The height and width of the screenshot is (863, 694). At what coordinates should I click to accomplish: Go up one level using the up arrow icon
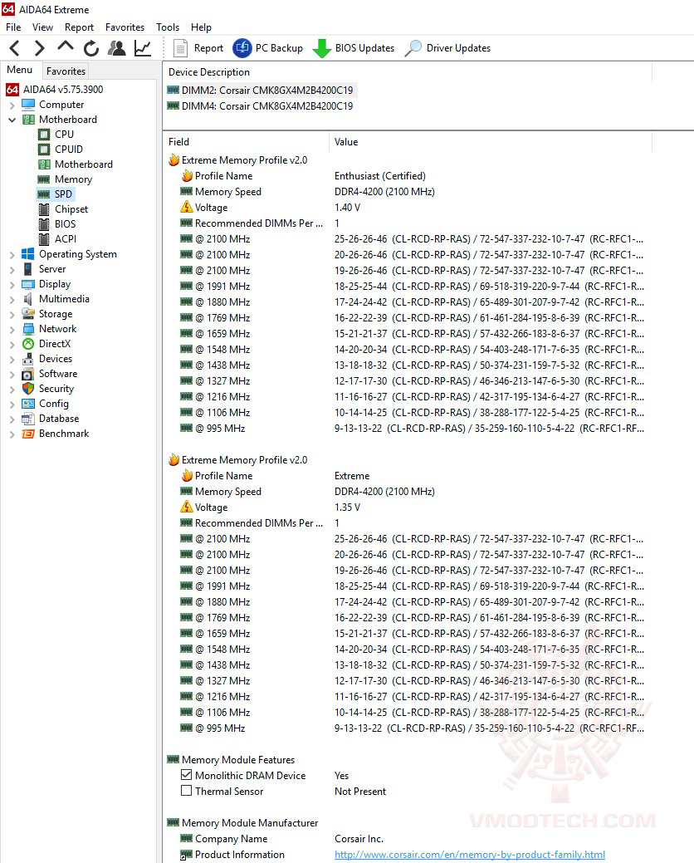(x=66, y=47)
